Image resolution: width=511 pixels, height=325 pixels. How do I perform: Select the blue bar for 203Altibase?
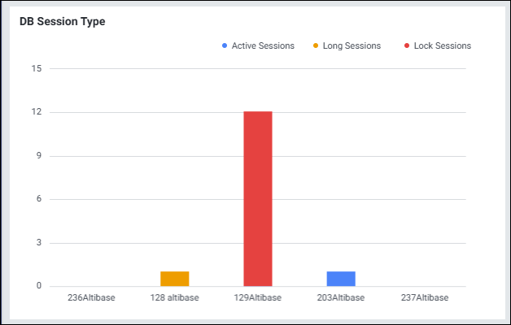[341, 279]
